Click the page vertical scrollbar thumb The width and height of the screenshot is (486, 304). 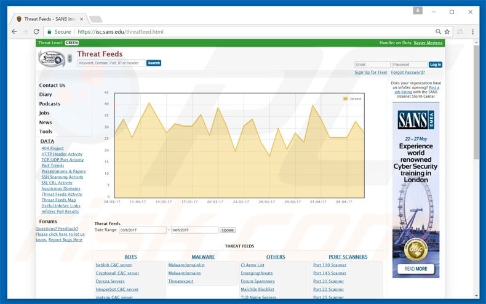click(476, 102)
